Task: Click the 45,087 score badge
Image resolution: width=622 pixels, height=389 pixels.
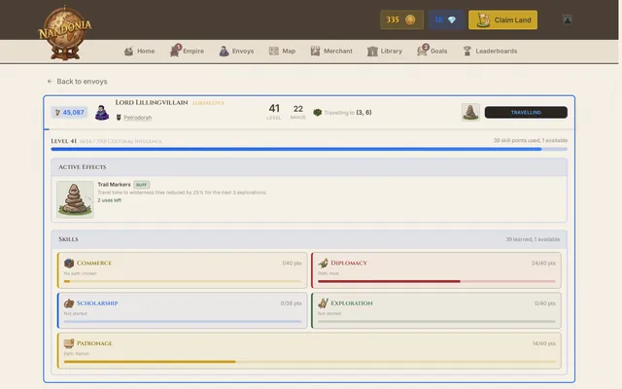Action: [x=69, y=113]
